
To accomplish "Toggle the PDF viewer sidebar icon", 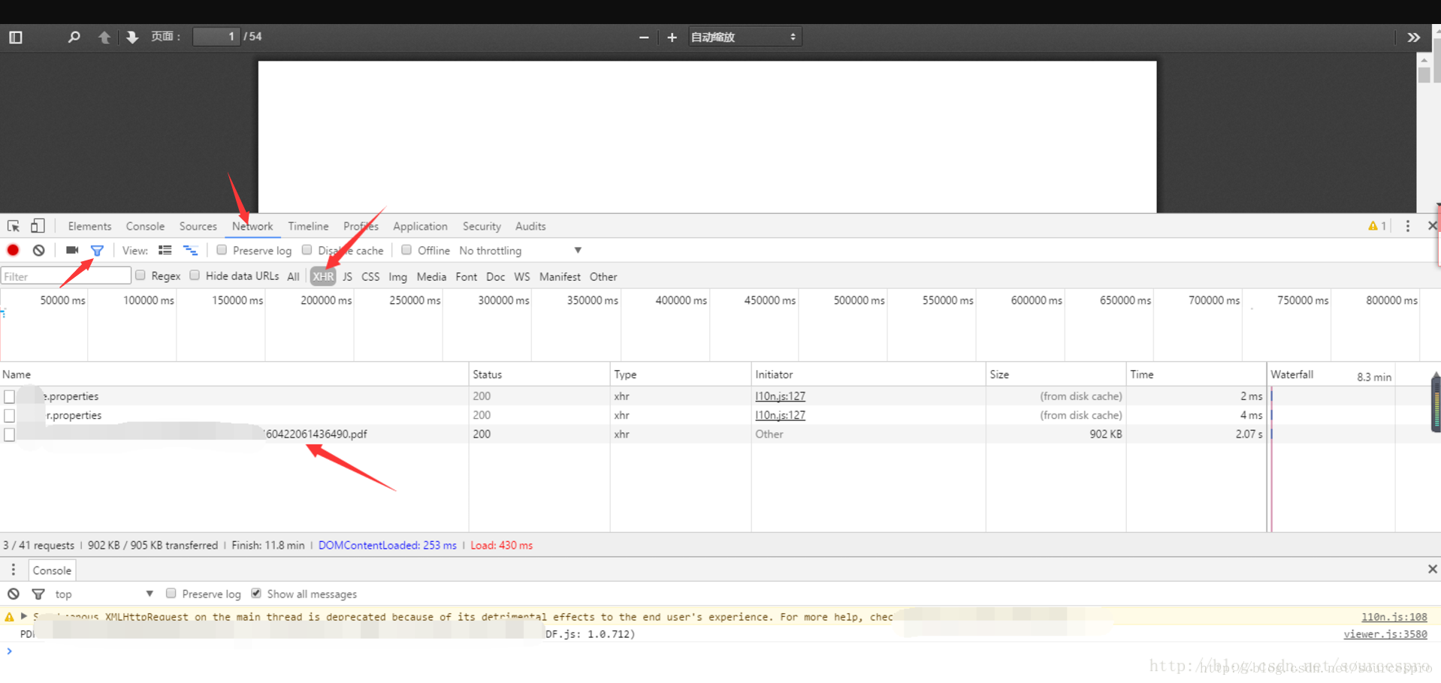I will pyautogui.click(x=16, y=37).
